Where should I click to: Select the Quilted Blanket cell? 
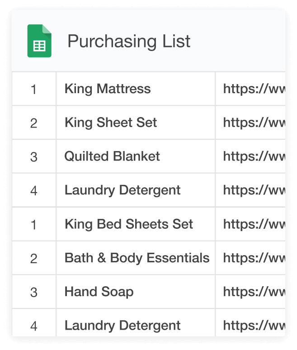[112, 156]
